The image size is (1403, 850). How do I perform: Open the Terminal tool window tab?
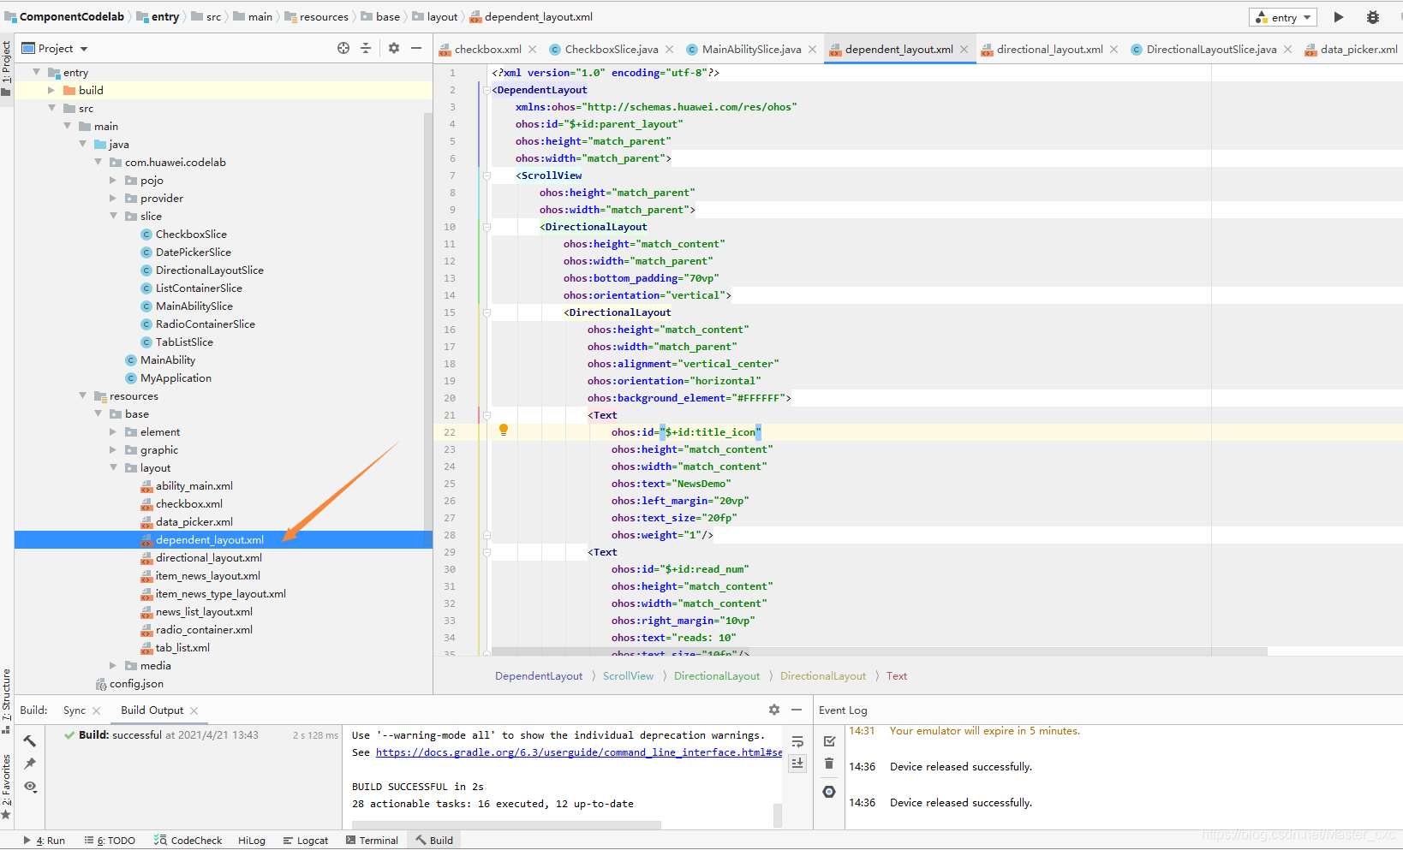[x=372, y=841]
